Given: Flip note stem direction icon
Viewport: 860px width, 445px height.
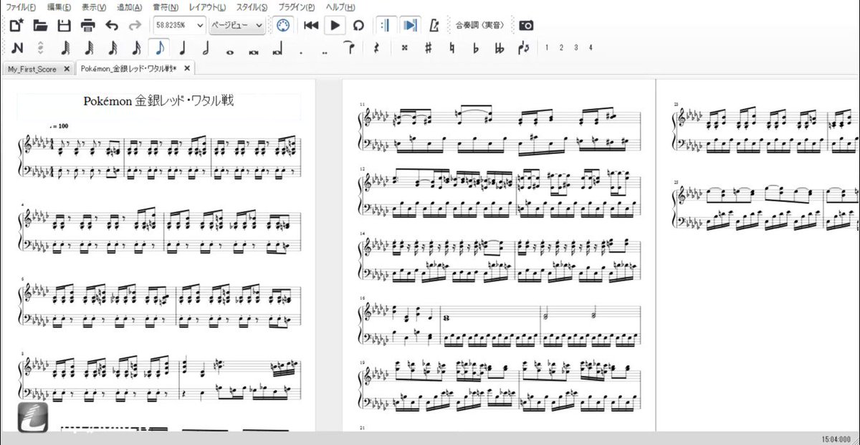Looking at the screenshot, I should click(523, 48).
